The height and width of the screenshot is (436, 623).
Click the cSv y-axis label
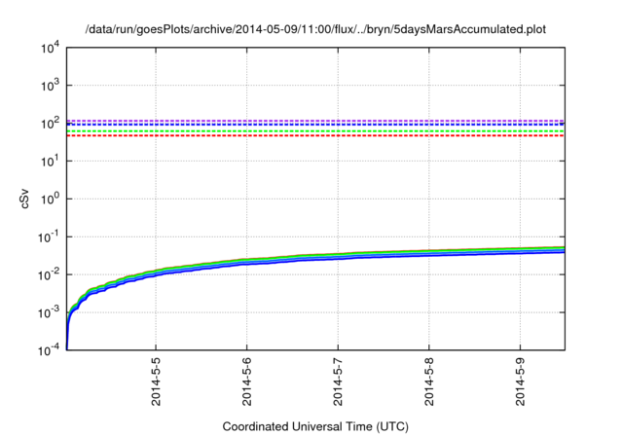pos(26,198)
